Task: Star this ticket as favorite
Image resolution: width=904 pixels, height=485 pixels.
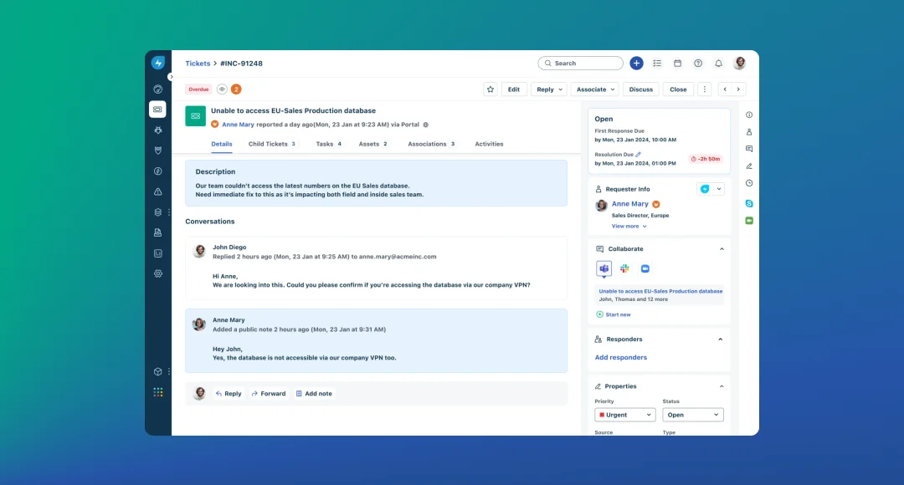Action: click(x=491, y=89)
